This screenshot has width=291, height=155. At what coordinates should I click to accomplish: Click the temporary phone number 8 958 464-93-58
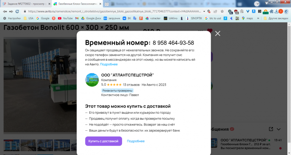(173, 43)
